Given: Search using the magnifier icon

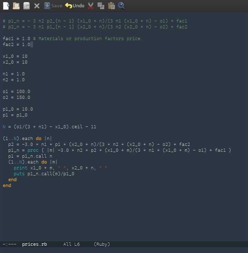Looking at the screenshot, I should tap(122, 6).
